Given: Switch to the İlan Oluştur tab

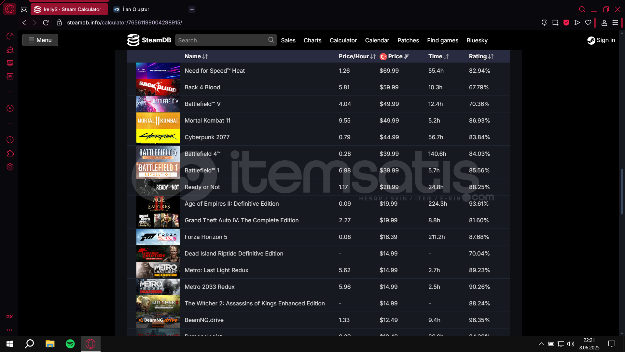Looking at the screenshot, I should point(136,9).
